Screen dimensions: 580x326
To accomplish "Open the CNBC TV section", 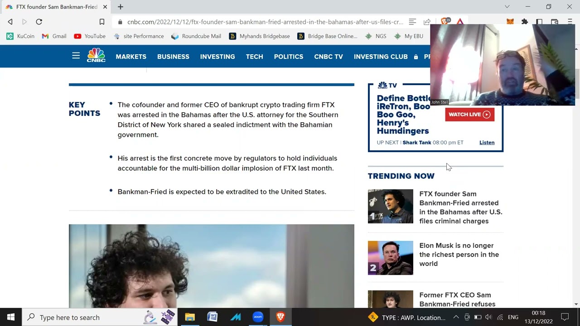I will tap(329, 57).
